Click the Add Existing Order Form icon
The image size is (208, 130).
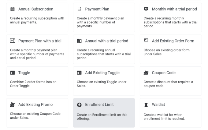(x=146, y=41)
